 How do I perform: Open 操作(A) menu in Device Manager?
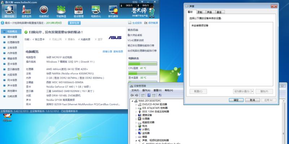point(146,90)
